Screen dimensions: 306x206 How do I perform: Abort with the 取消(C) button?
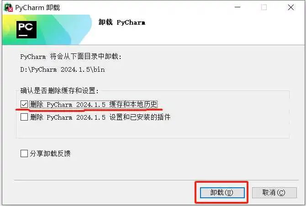pyautogui.click(x=274, y=193)
